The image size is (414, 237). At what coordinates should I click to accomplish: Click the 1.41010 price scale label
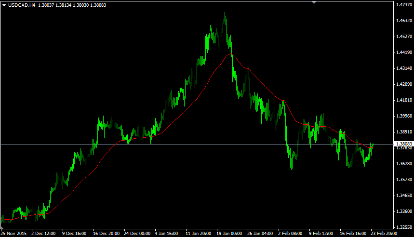404,100
